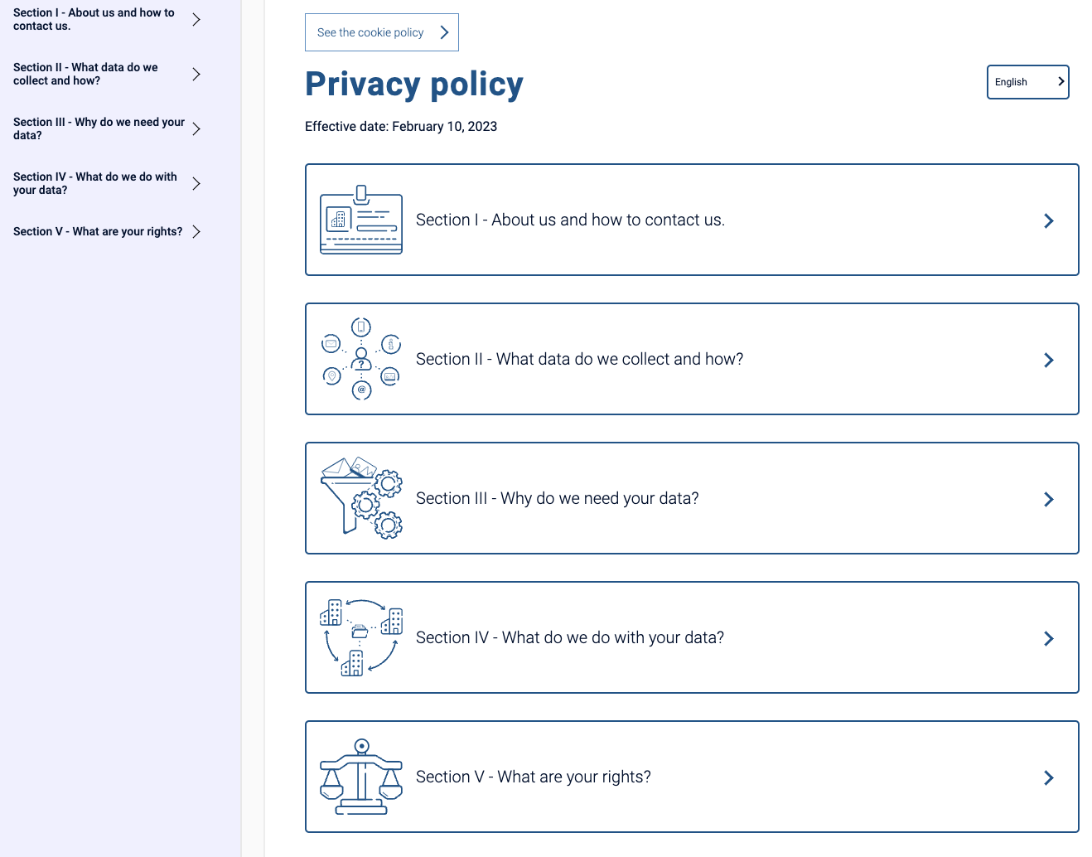Viewport: 1092px width, 857px height.
Task: Click the arrow icon on the Section III card
Action: (x=1048, y=499)
